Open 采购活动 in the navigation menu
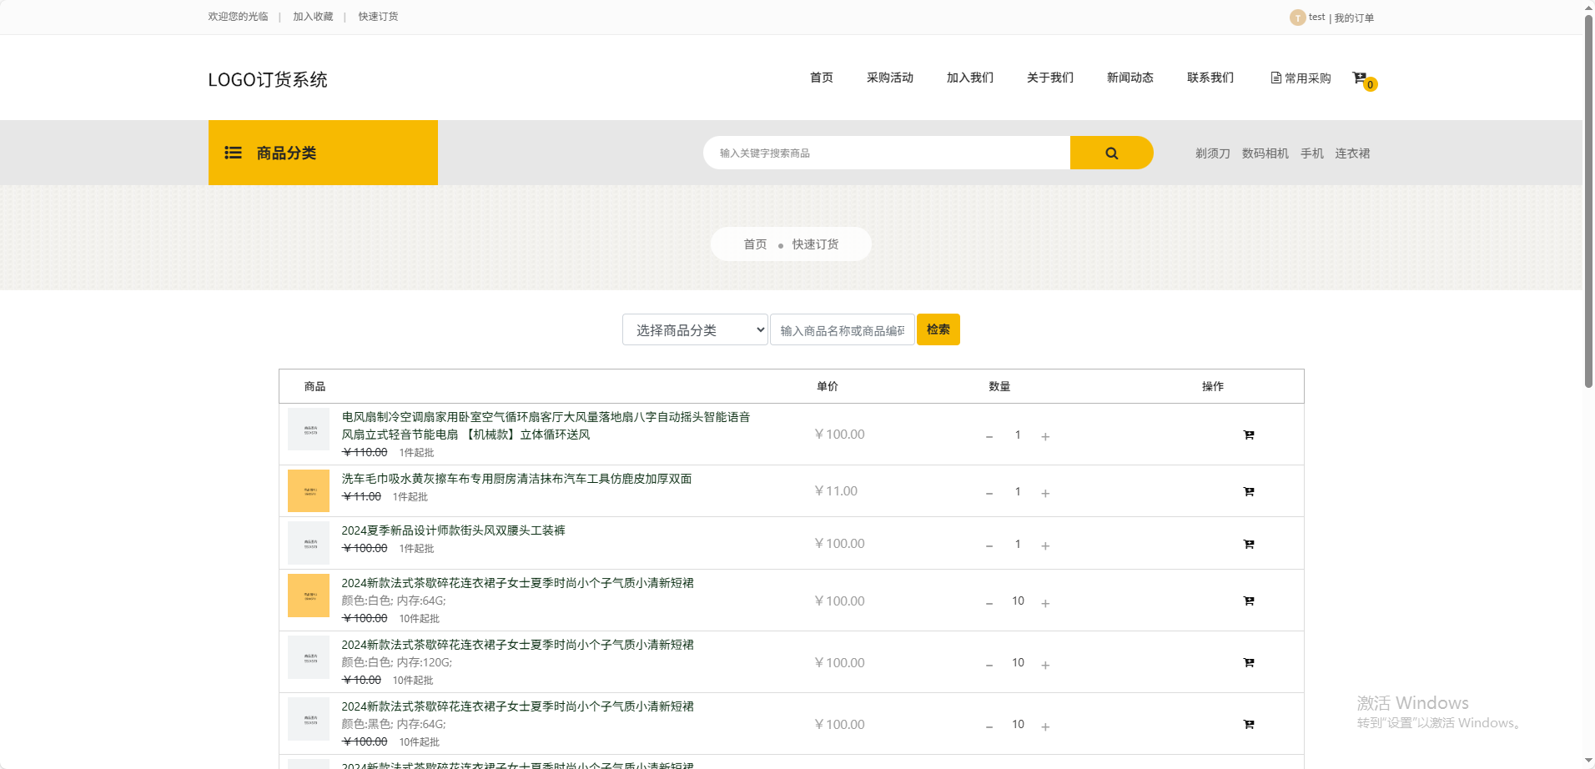 point(889,78)
